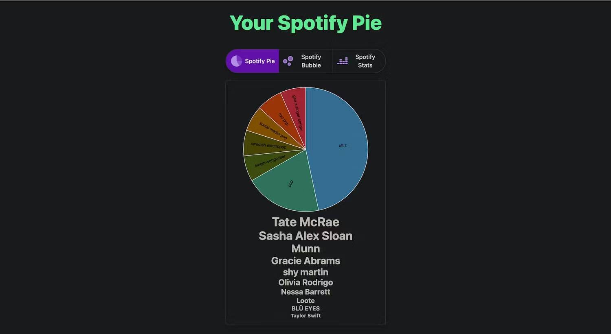Click on Olivia Rodrigo in the list

tap(305, 282)
